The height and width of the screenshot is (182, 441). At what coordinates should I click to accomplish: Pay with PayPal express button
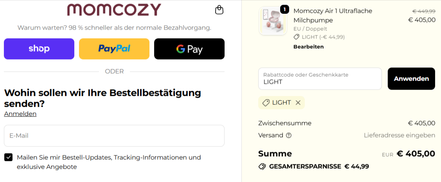point(114,49)
